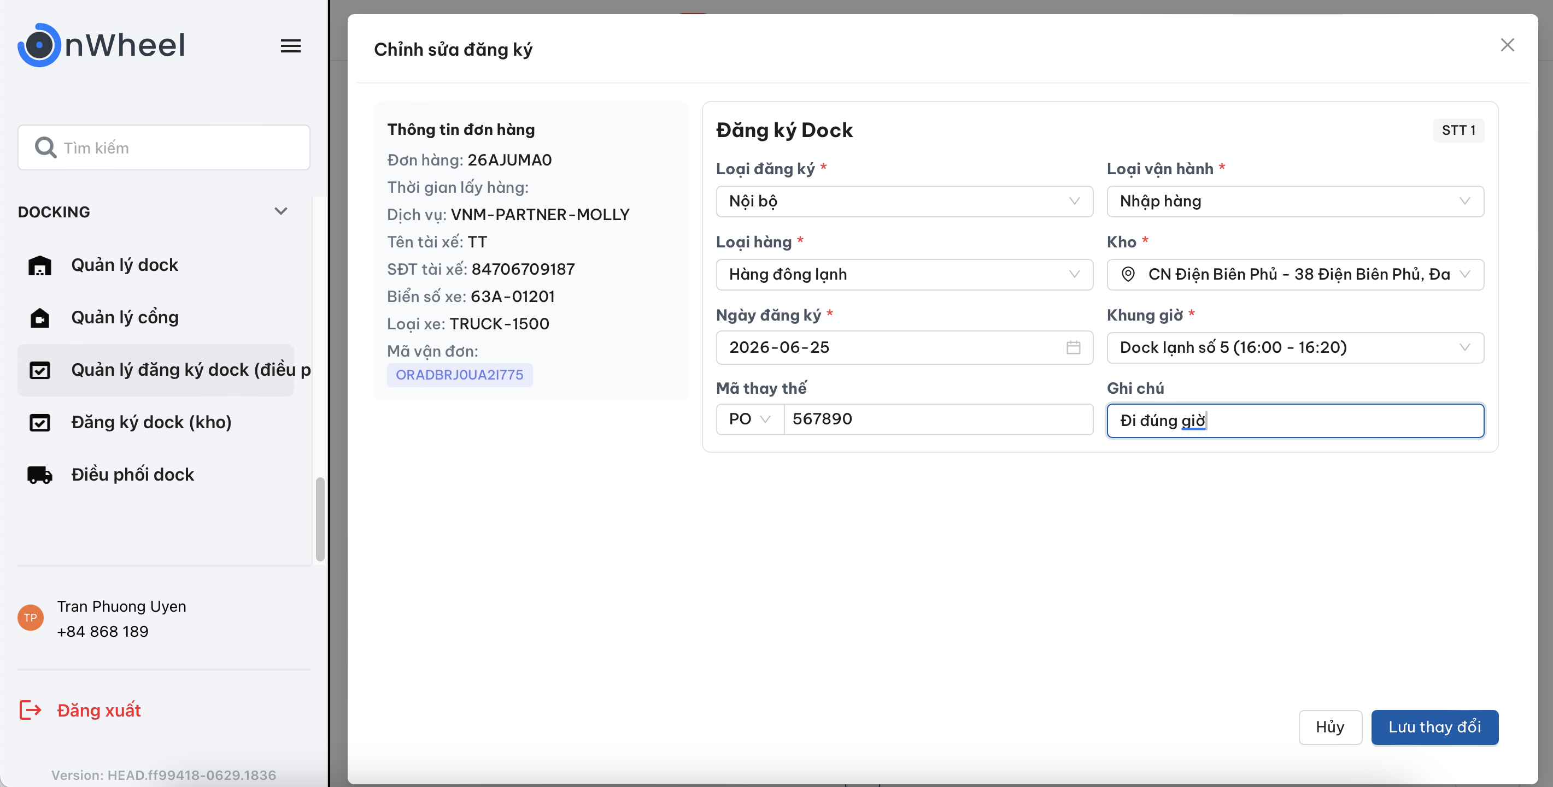This screenshot has height=787, width=1553.
Task: Click the Tìm kiếm search field
Action: 164,147
